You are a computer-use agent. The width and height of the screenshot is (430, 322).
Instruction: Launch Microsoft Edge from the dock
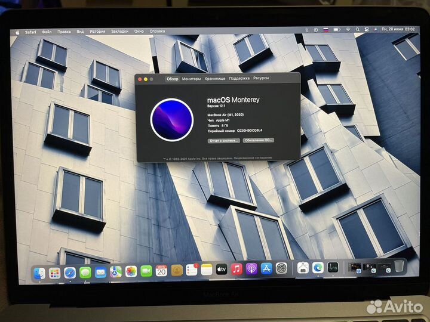click(318, 267)
